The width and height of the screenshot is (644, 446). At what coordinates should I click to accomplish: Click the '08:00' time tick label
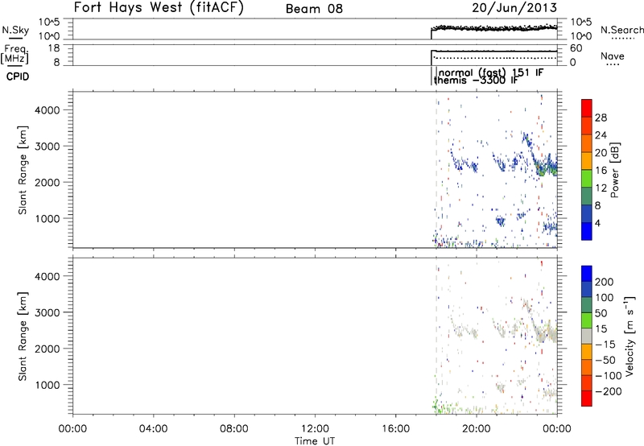point(234,429)
